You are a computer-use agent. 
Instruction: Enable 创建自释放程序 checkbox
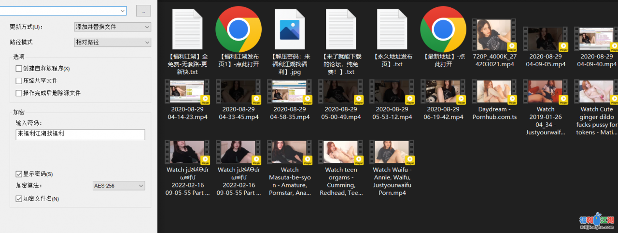tap(19, 69)
